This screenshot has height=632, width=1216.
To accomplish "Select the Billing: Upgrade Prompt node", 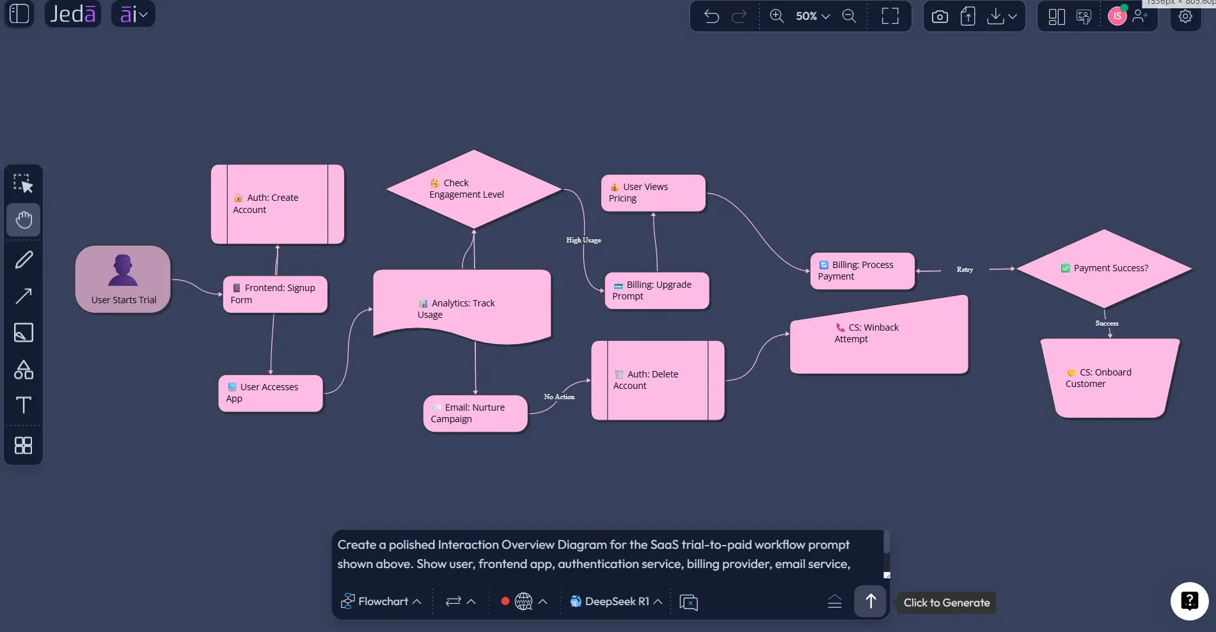I will (657, 290).
